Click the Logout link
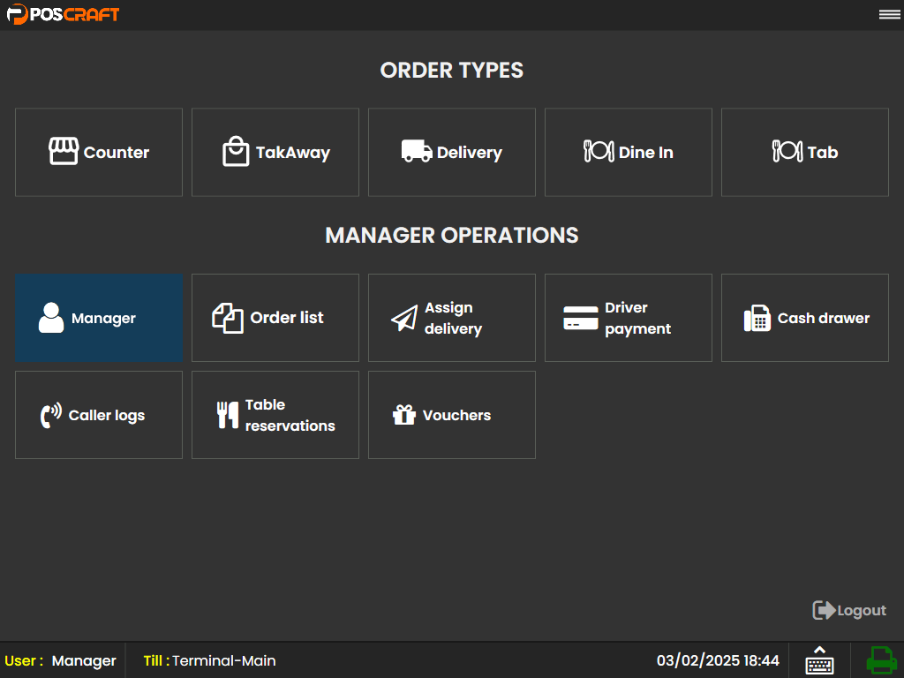 pos(849,610)
